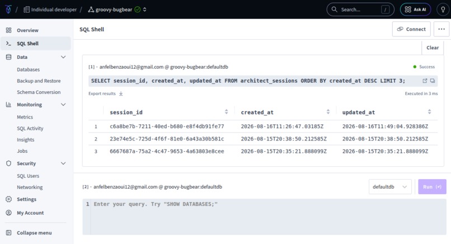
Task: Click the created_at column header
Action: click(257, 112)
